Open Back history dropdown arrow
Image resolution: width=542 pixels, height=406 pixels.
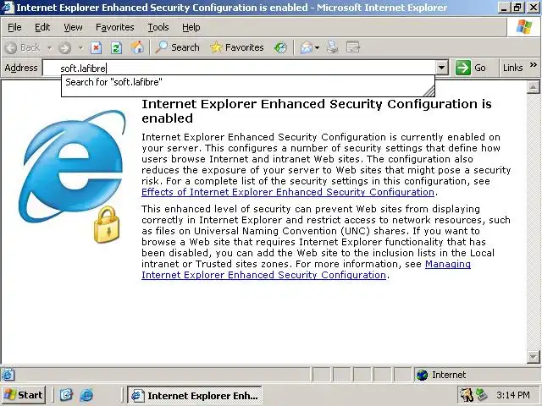pos(49,48)
